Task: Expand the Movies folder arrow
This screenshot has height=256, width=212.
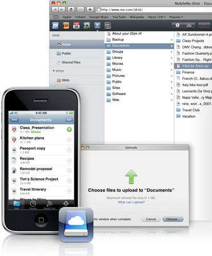Action: 172,64
